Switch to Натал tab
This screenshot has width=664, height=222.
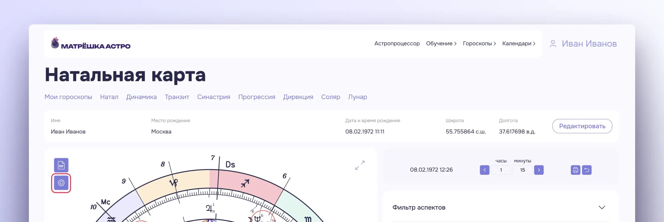pos(109,97)
